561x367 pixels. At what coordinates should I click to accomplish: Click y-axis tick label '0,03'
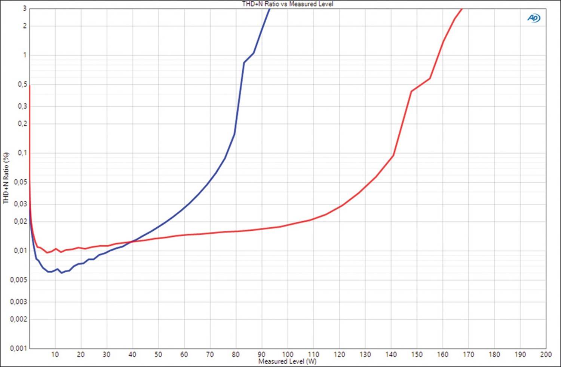pos(20,204)
